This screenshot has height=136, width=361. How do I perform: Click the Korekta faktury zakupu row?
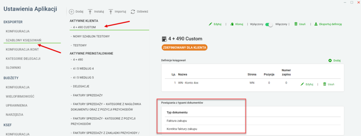click(252, 129)
